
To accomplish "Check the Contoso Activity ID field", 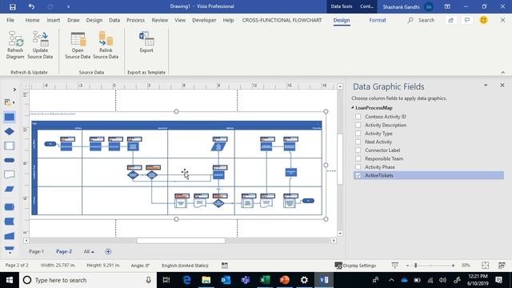I will 358,117.
